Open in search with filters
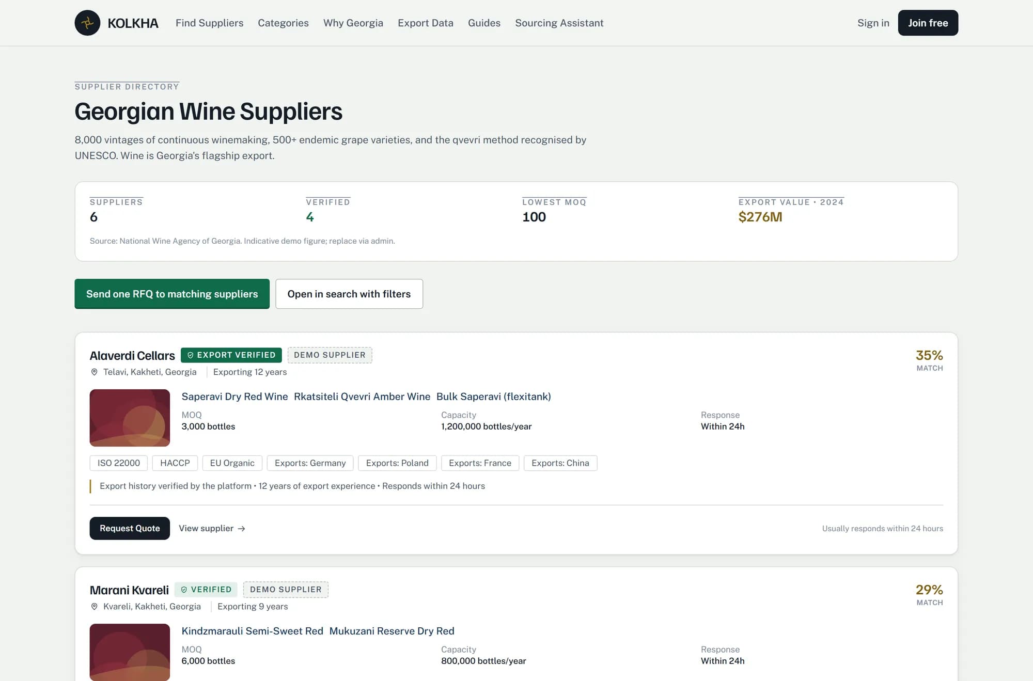 click(349, 294)
